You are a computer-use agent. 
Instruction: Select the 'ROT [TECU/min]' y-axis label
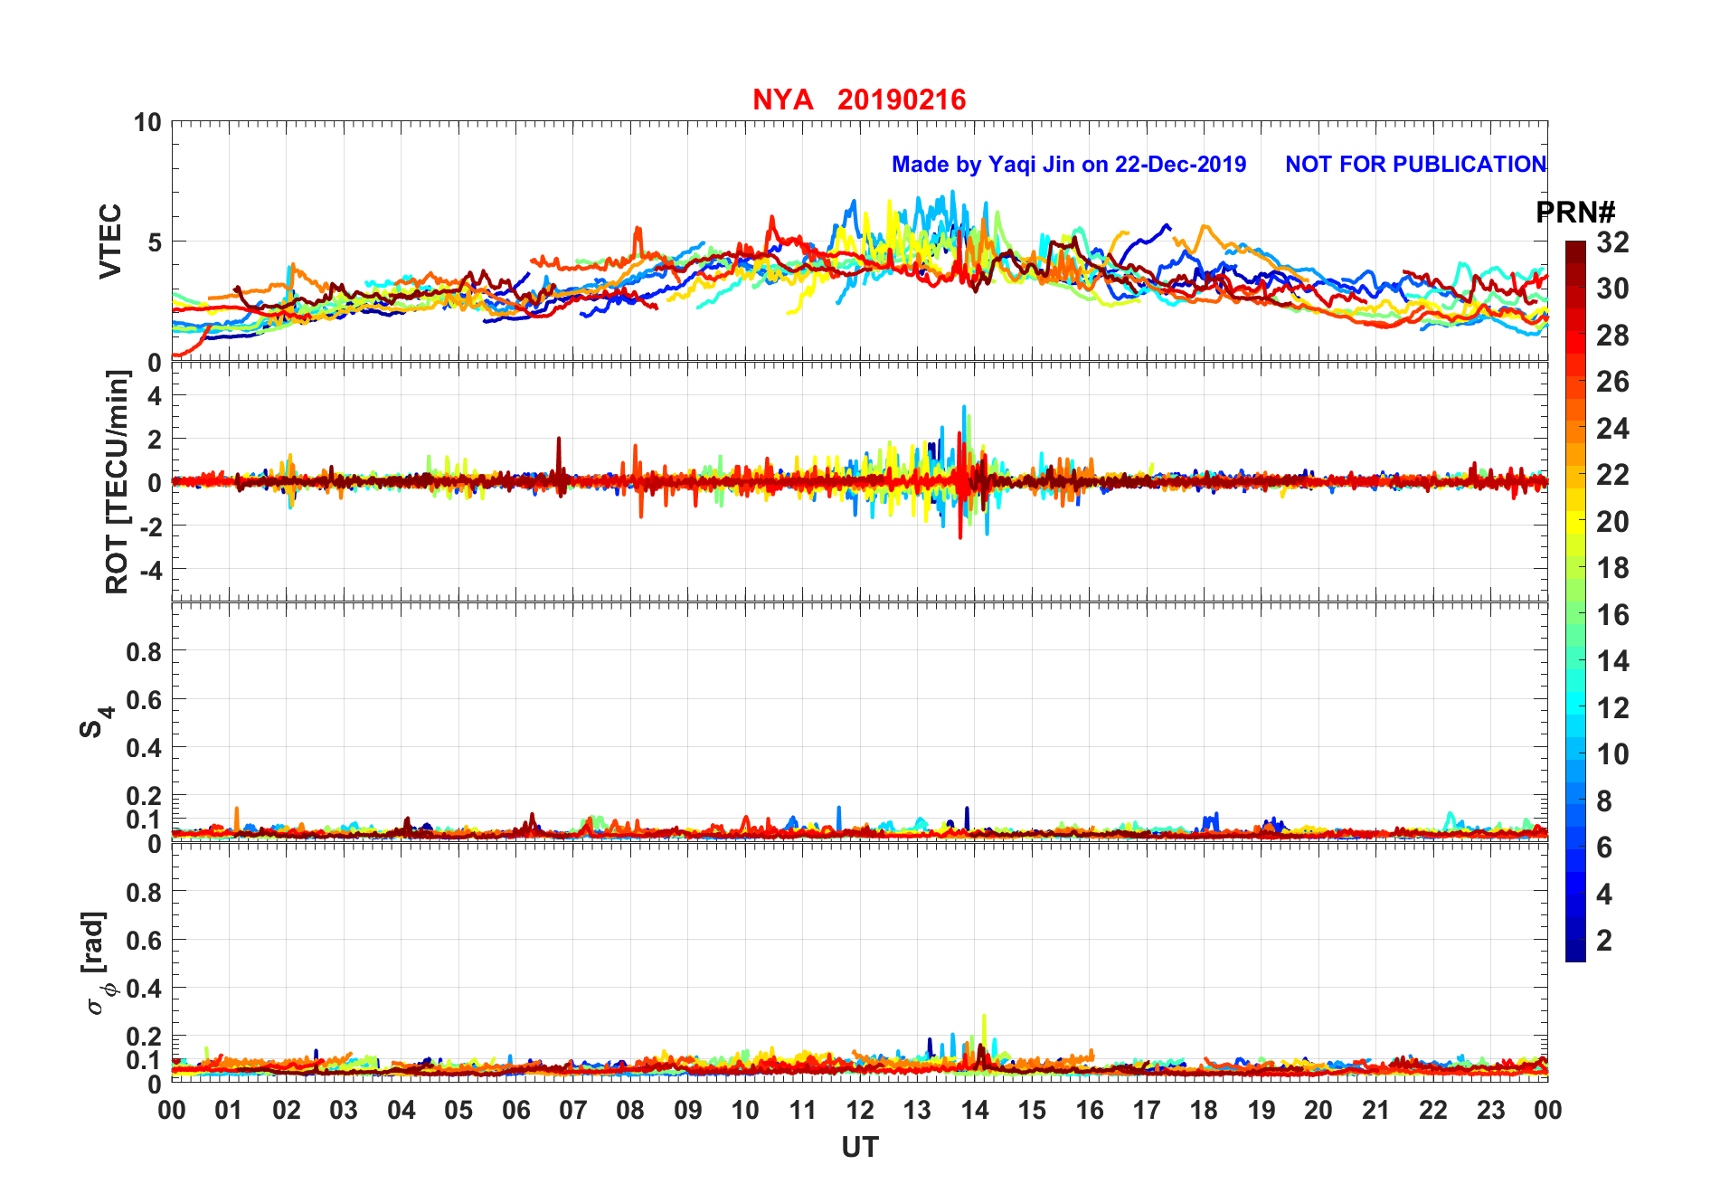click(x=118, y=482)
